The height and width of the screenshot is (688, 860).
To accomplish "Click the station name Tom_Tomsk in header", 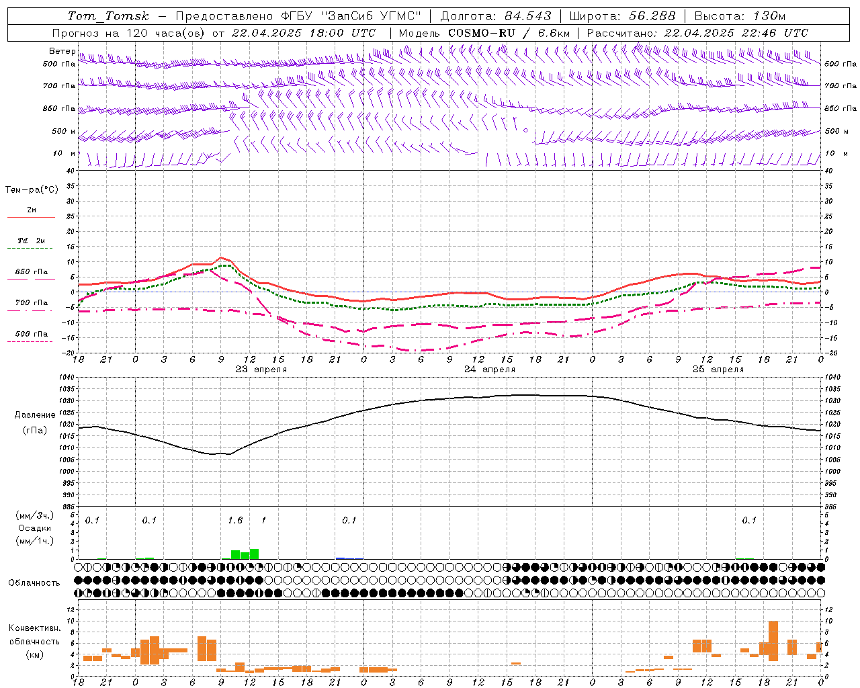I will pyautogui.click(x=107, y=16).
